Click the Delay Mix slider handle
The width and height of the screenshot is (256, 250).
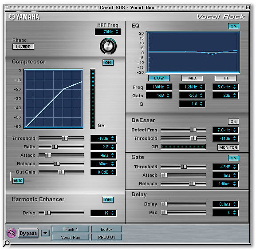tap(164, 212)
